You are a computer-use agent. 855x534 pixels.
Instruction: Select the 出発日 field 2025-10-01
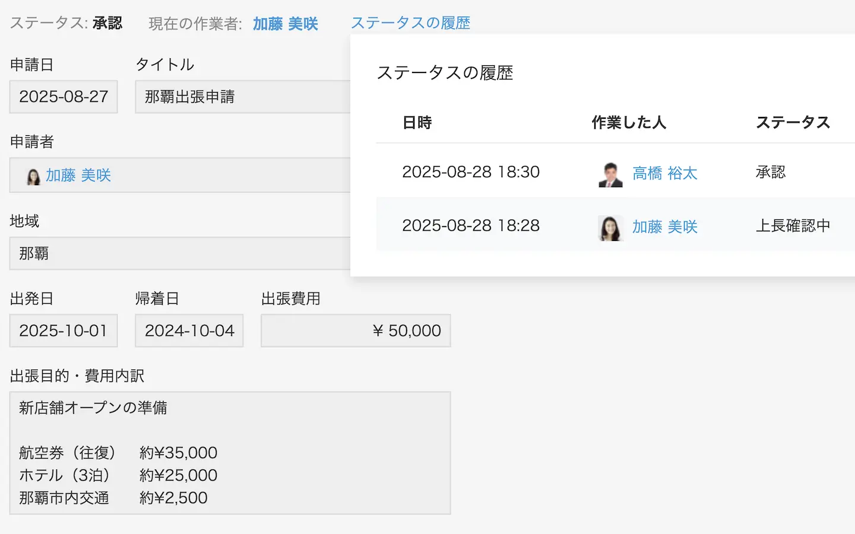pos(64,330)
